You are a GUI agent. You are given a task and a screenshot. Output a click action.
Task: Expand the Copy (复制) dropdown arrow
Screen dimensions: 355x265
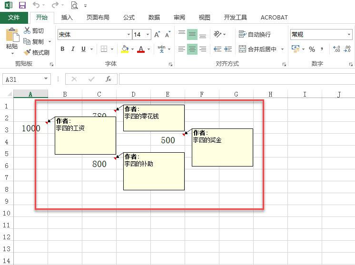pyautogui.click(x=49, y=42)
